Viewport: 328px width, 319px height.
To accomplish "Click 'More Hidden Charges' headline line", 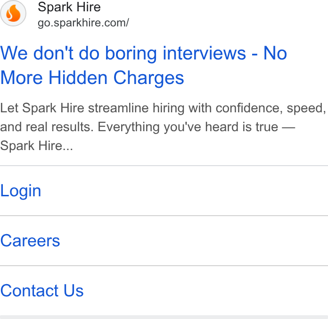I will 92,78.
